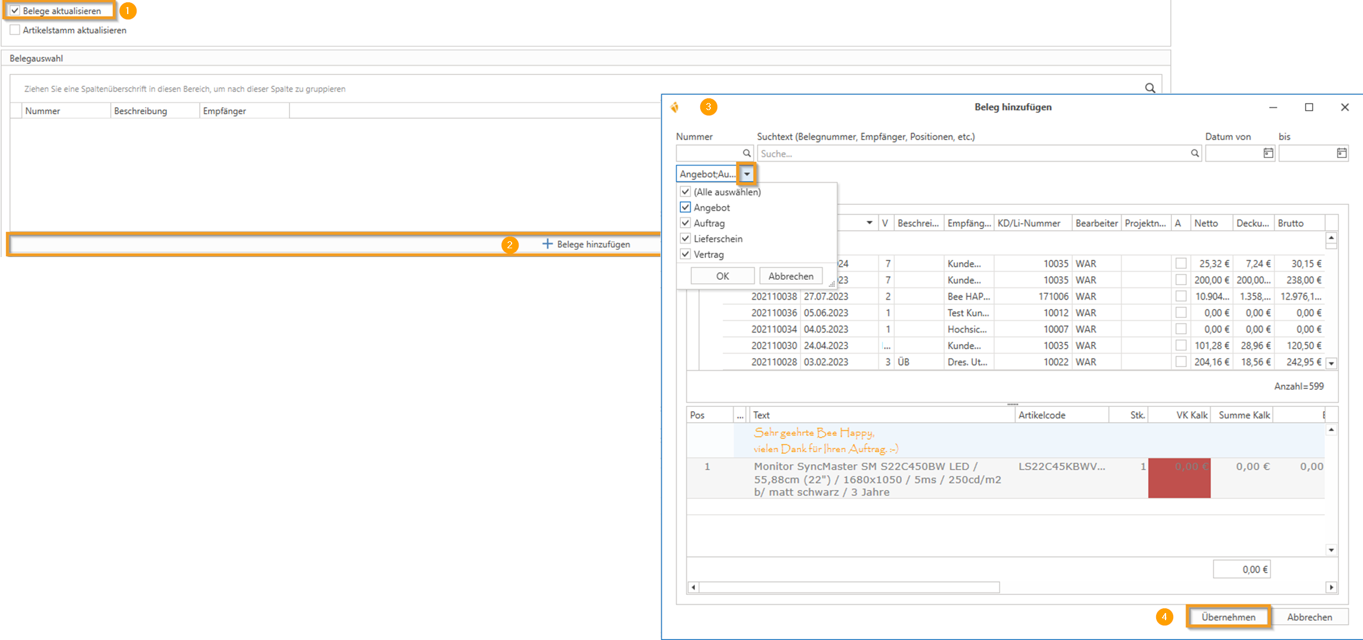Click the app logo in Beleg hinzufügen dialog
The width and height of the screenshot is (1363, 640).
[x=675, y=107]
